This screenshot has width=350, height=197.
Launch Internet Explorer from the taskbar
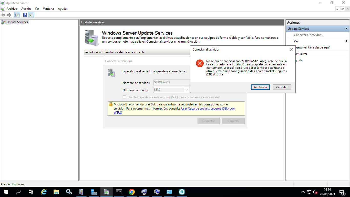(44, 192)
